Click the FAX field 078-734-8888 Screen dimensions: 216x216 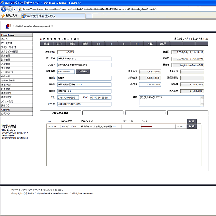(x=100, y=98)
